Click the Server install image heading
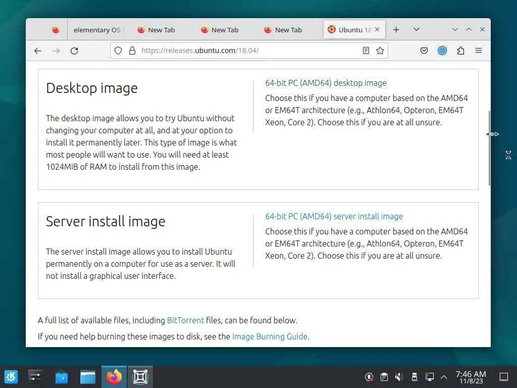This screenshot has height=388, width=517. pyautogui.click(x=106, y=221)
